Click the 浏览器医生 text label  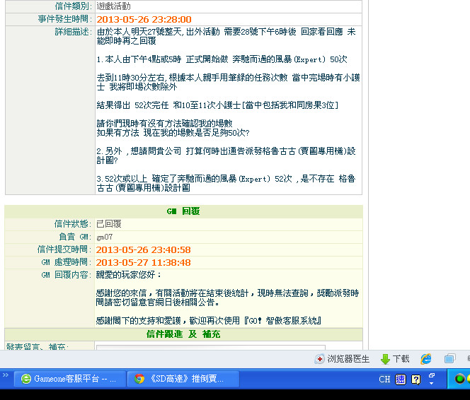pos(348,359)
